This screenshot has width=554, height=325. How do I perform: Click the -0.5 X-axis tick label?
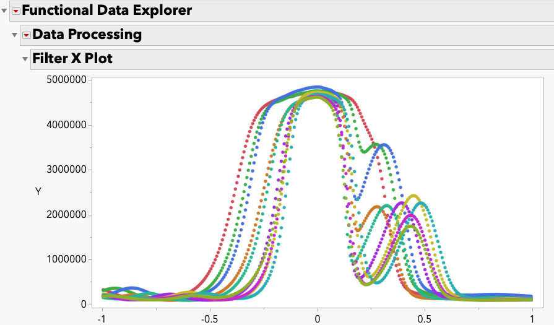[209, 319]
